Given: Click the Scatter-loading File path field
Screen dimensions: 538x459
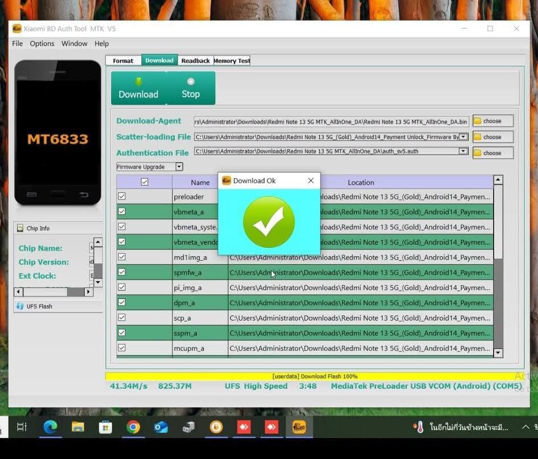Looking at the screenshot, I should coord(331,137).
